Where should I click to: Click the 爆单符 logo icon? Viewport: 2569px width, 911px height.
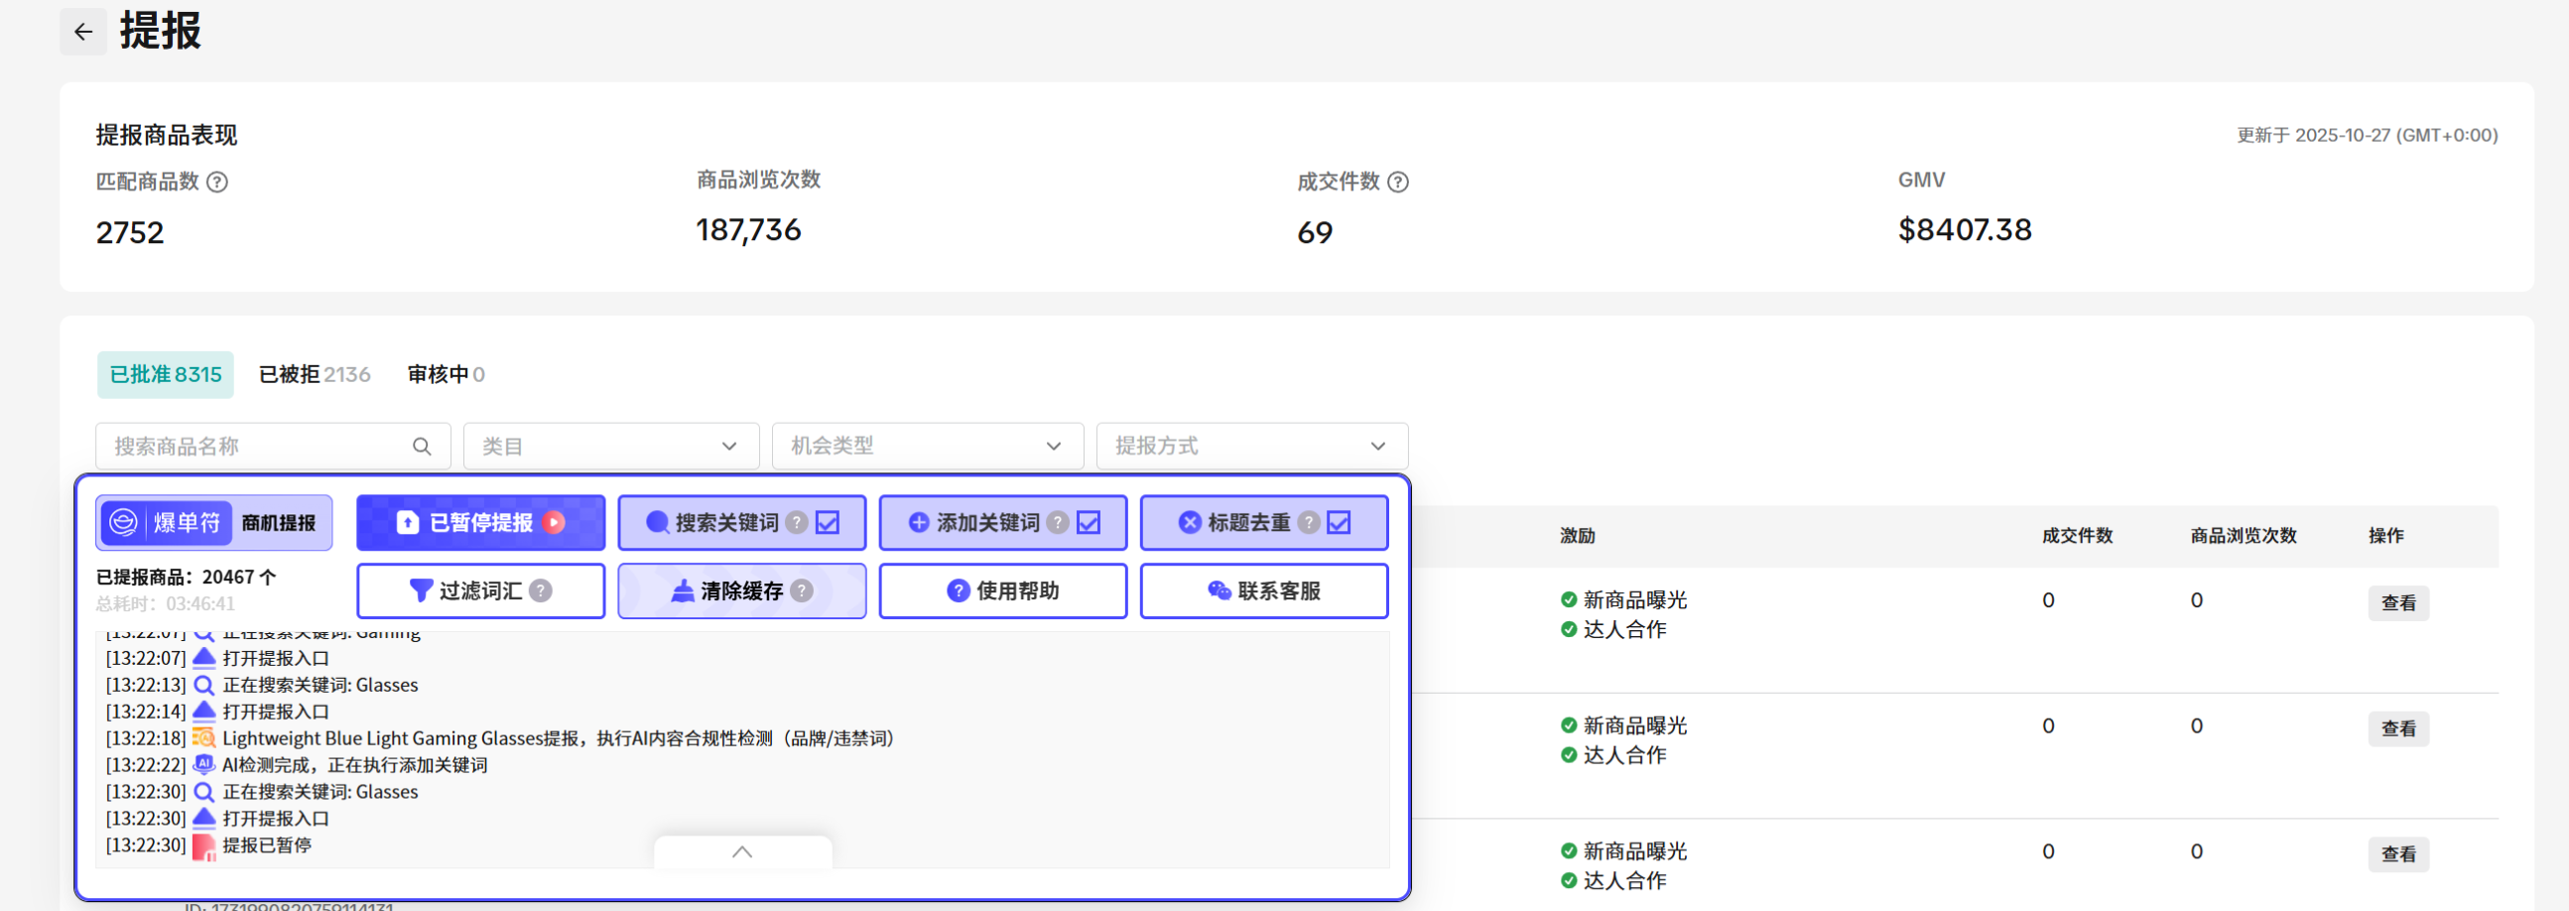click(124, 521)
